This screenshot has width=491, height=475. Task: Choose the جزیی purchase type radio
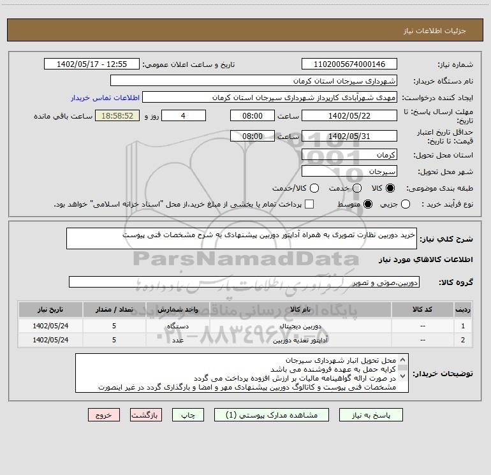click(405, 205)
